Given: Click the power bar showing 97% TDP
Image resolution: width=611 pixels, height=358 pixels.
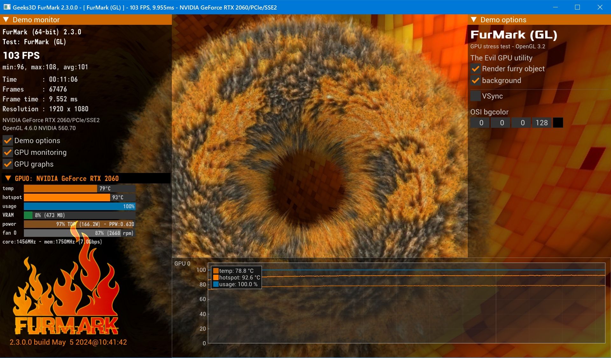Looking at the screenshot, I should click(x=80, y=224).
